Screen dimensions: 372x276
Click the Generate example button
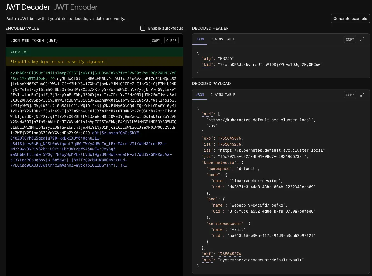(x=350, y=19)
